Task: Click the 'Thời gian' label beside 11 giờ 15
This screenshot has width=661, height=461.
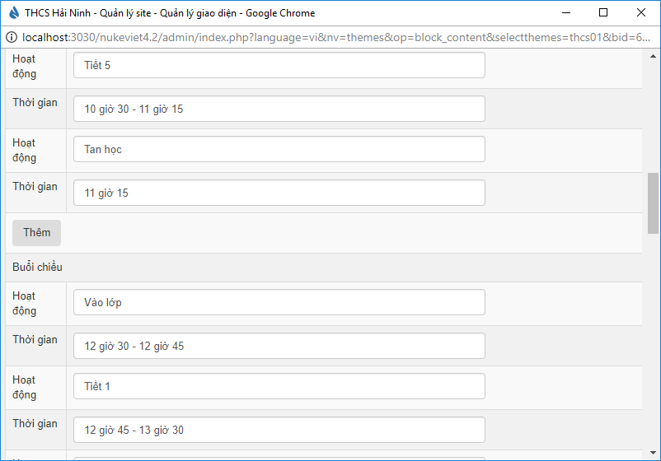Action: 35,187
